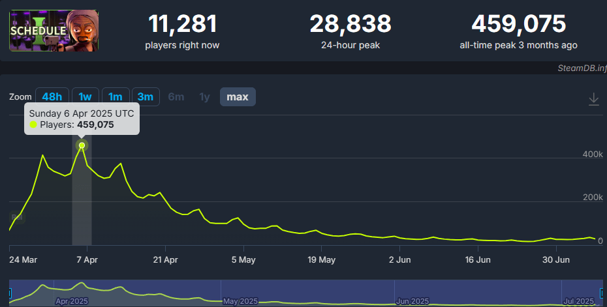Click Apr 2025 in the navigator strip
The height and width of the screenshot is (307, 607).
72,301
